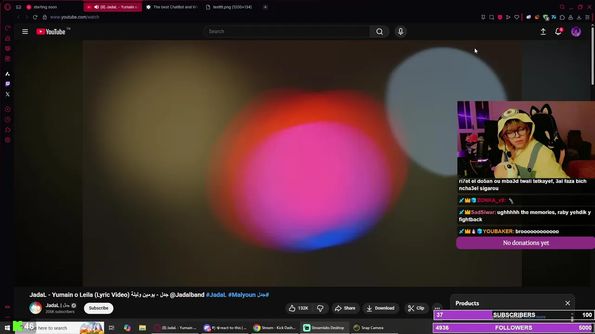Open the YouTube account avatar menu

576,32
